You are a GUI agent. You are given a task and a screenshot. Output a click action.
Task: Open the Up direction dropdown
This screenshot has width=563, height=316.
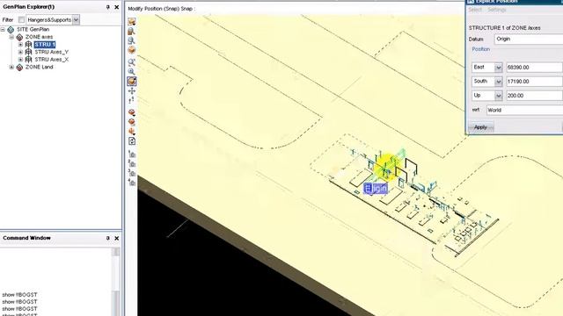tap(498, 96)
